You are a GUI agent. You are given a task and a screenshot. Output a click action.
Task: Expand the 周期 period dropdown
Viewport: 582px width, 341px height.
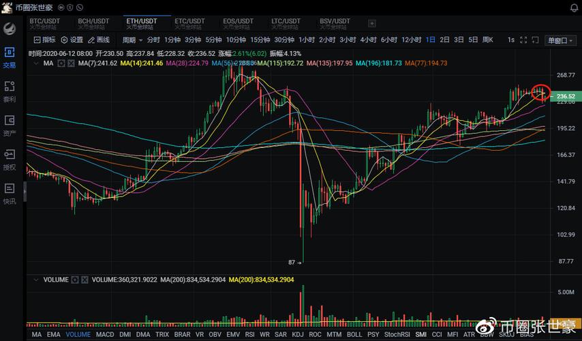(x=132, y=40)
